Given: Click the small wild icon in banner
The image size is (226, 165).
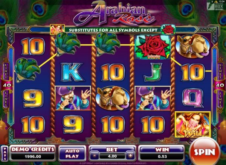Looking at the screenshot, I should pyautogui.click(x=57, y=30).
